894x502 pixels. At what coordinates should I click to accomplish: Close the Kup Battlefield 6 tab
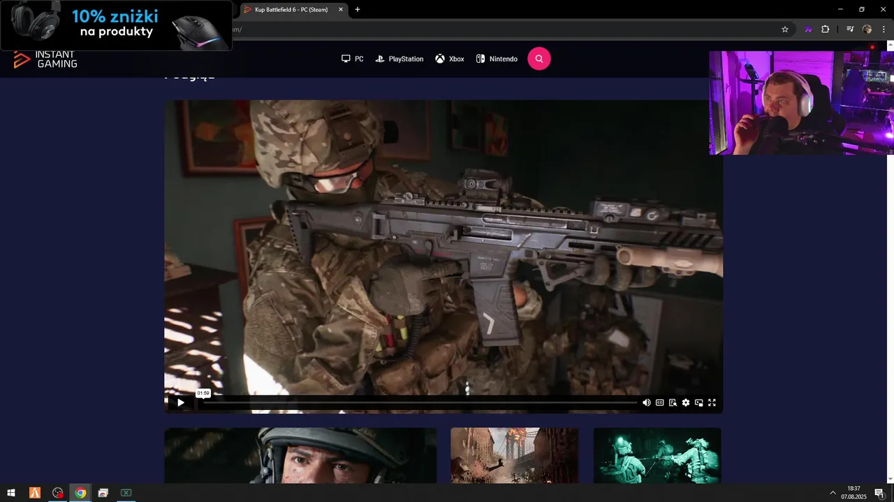pos(341,10)
